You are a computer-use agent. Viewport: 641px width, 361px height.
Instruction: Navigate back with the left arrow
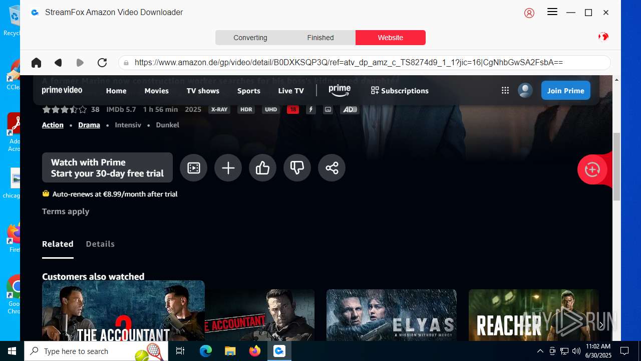[58, 63]
